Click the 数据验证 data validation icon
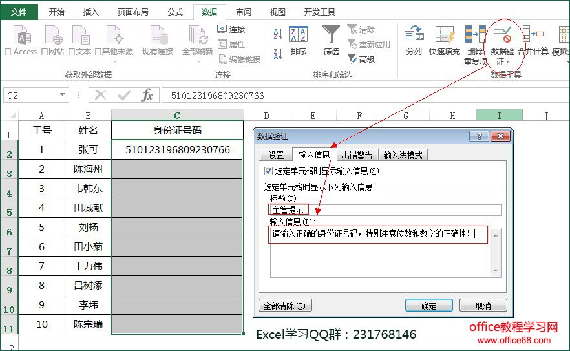 (x=502, y=34)
